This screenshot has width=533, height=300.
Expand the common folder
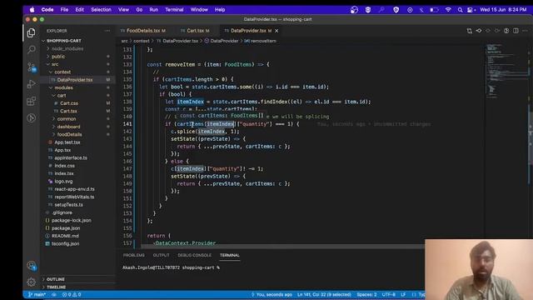[x=67, y=119]
